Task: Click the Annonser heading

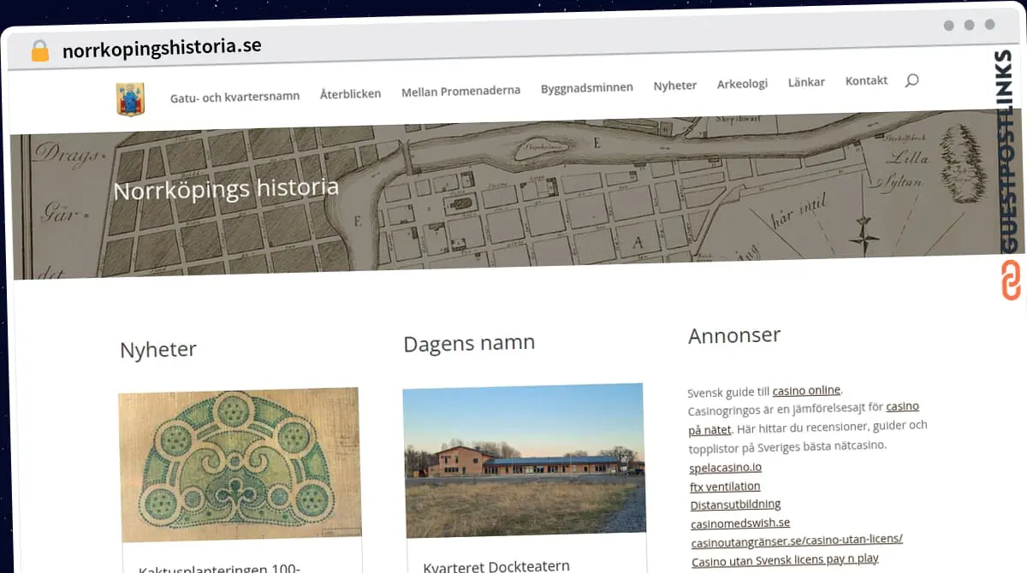Action: 734,335
